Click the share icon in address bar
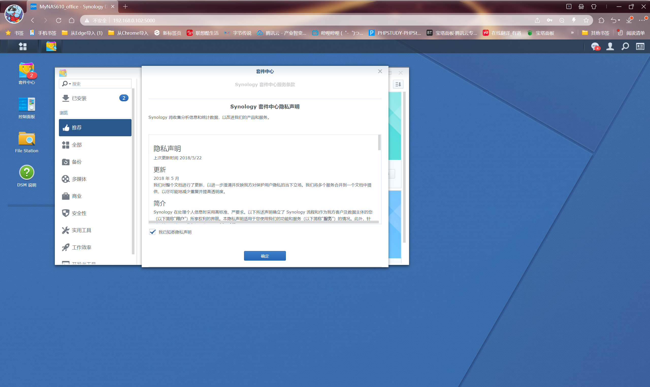Image resolution: width=650 pixels, height=387 pixels. pos(537,20)
